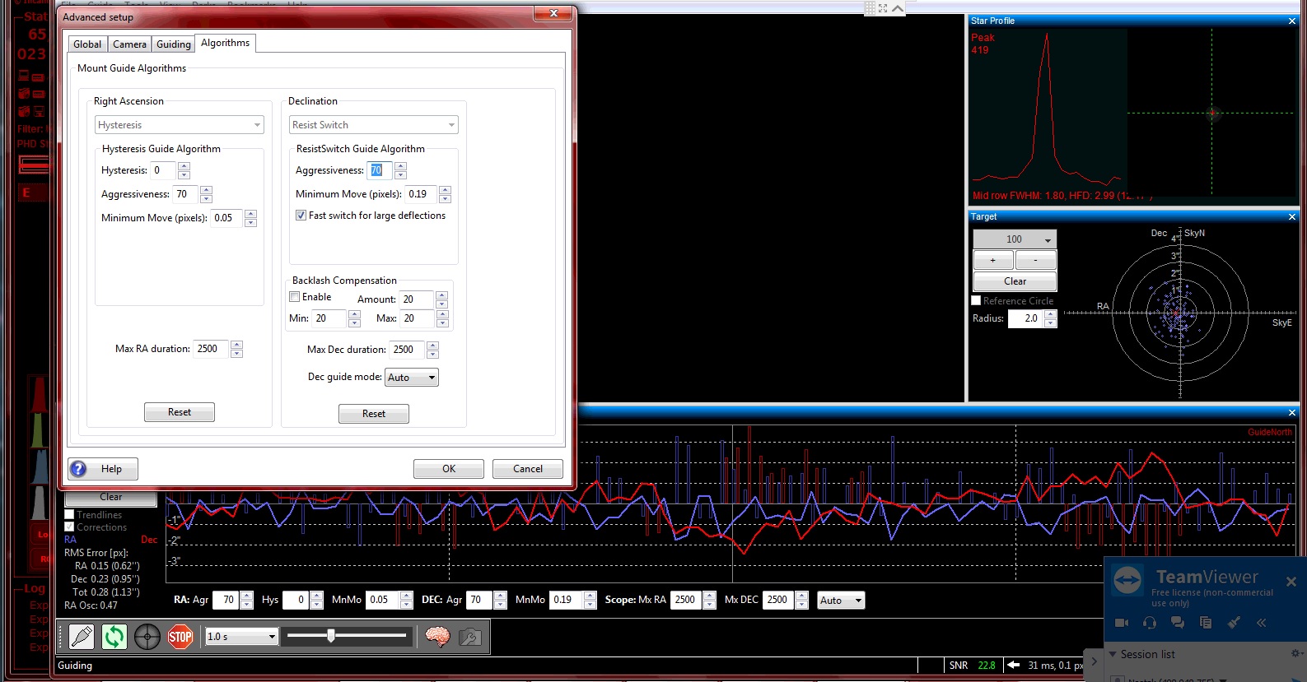Switch to the Global tab
Screen dimensions: 1307x682
pyautogui.click(x=87, y=44)
